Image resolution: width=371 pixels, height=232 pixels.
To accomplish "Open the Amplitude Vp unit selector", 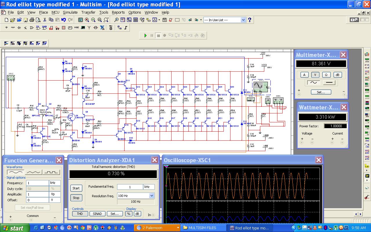I will (x=55, y=194).
